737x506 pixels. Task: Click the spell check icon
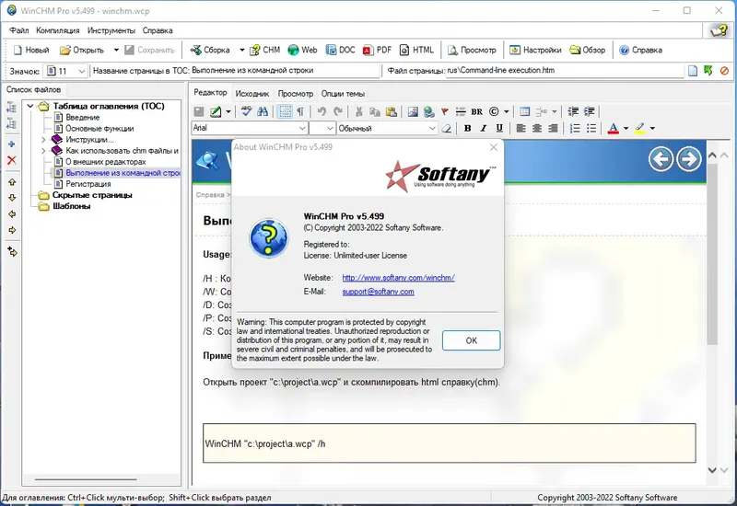coord(246,111)
